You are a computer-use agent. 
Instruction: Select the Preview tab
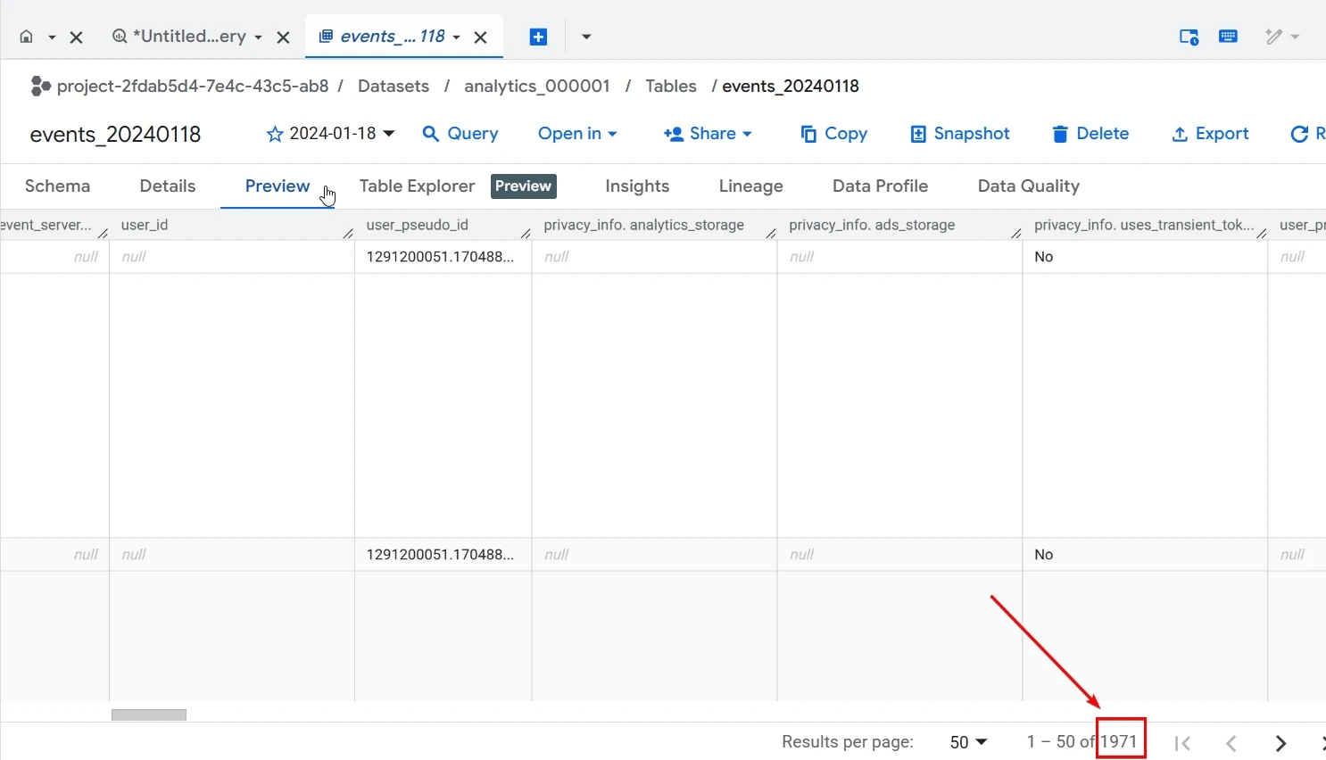point(278,186)
